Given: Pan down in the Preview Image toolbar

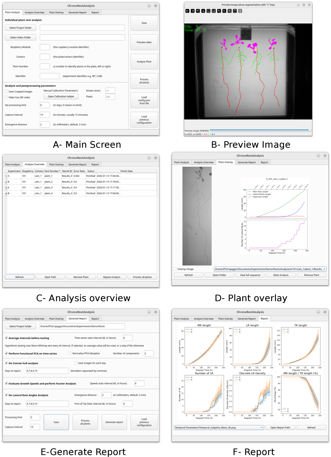Looking at the screenshot, I should click(203, 11).
